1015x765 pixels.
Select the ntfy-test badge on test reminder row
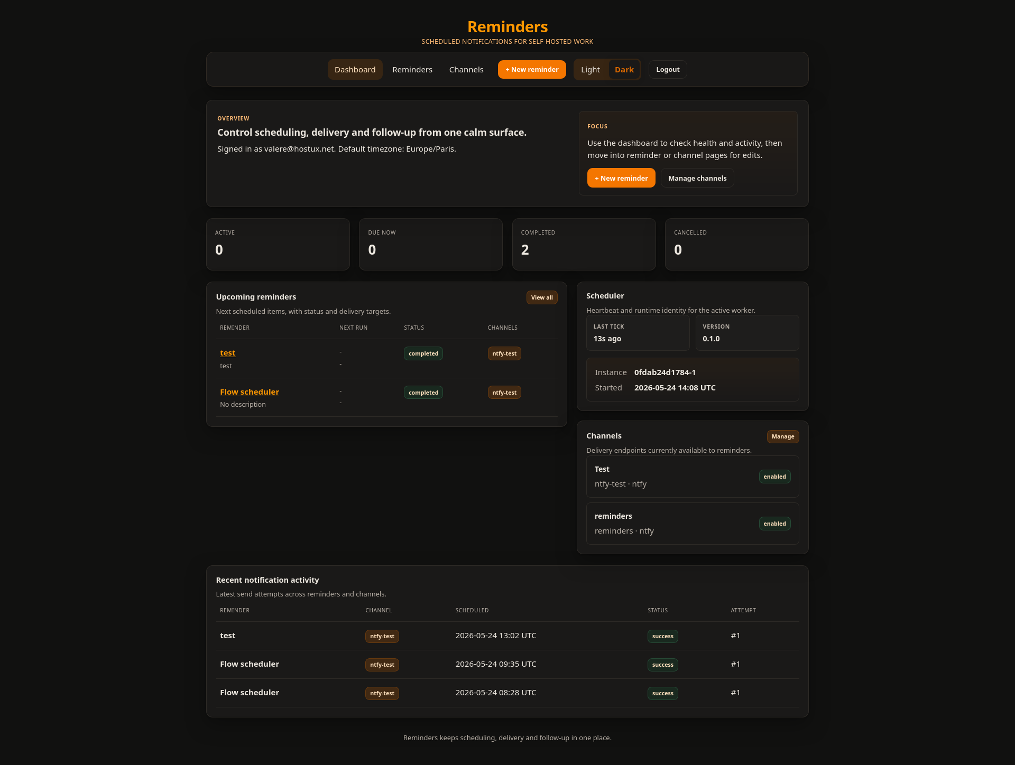504,353
